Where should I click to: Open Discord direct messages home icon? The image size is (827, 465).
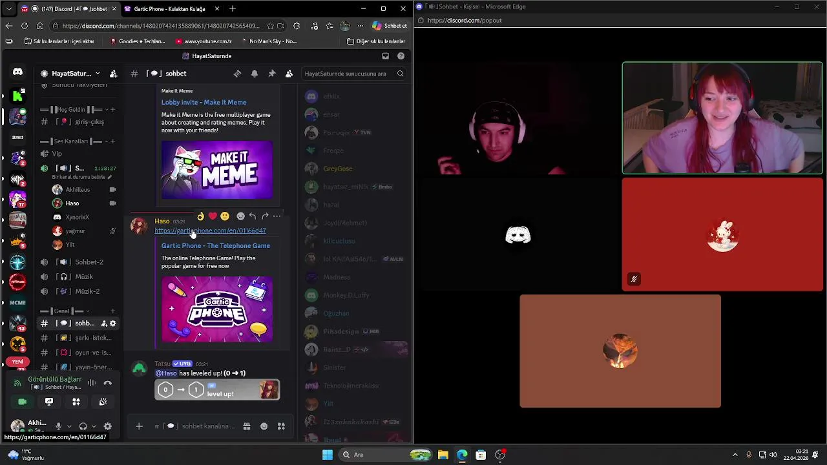click(x=17, y=72)
